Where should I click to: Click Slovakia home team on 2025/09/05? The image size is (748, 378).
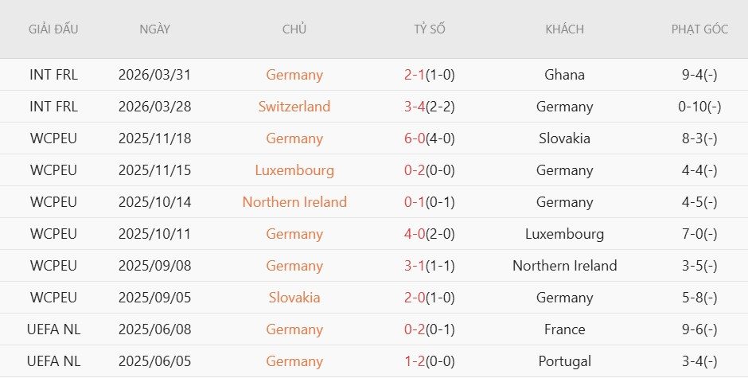tap(294, 298)
